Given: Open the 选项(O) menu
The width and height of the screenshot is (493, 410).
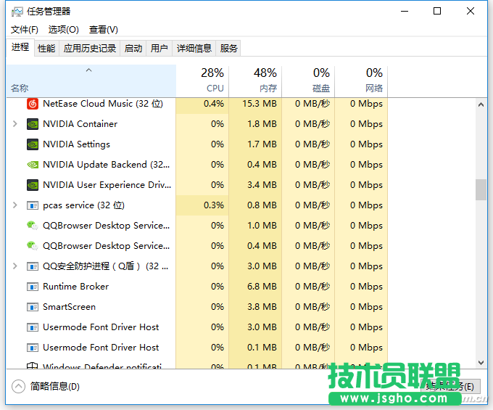Looking at the screenshot, I should (64, 30).
